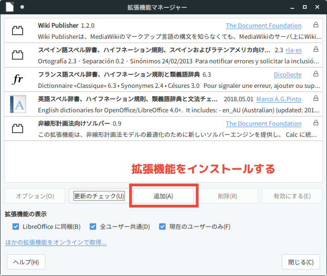Screen dimensions: 327x276
Task: Toggle 現在のユーザーのみ(F) checkbox
Action: 162,227
